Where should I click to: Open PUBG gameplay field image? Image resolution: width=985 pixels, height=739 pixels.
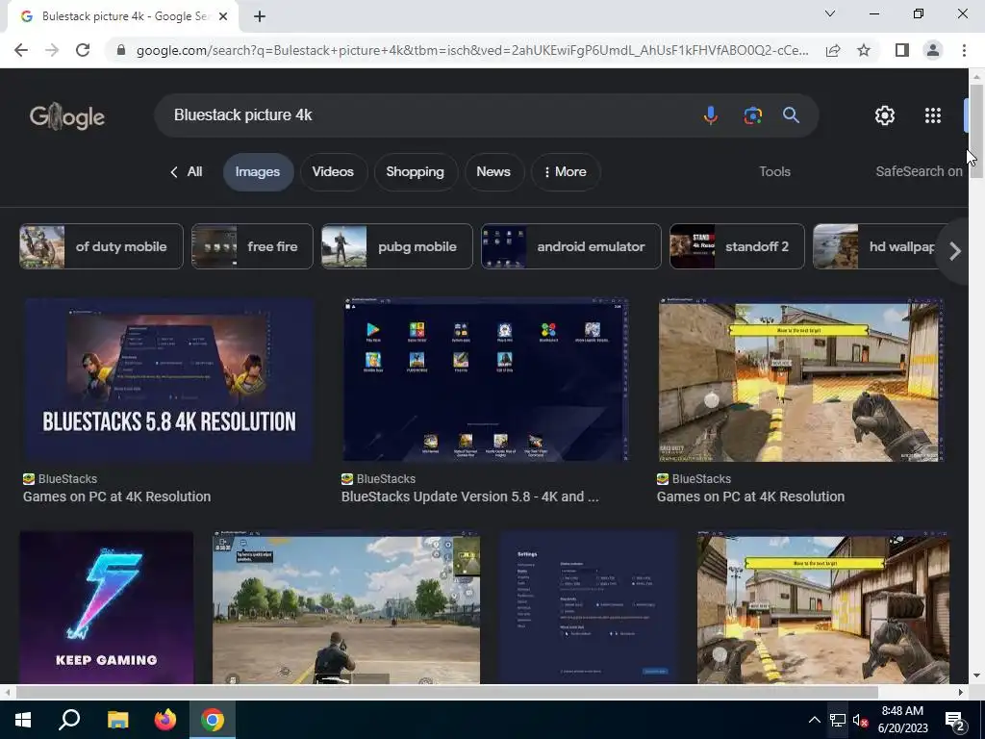[x=346, y=607]
